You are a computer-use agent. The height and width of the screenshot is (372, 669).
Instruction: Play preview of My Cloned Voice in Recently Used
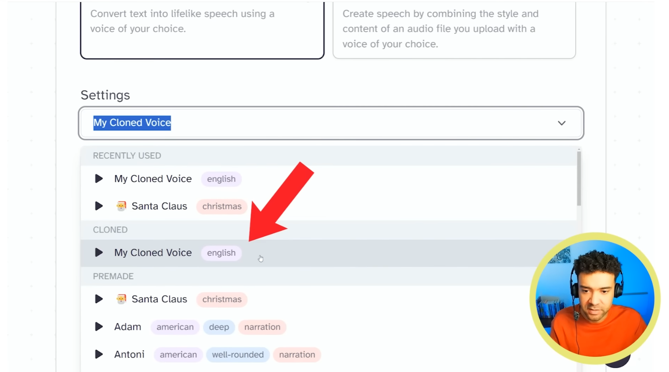coord(98,179)
